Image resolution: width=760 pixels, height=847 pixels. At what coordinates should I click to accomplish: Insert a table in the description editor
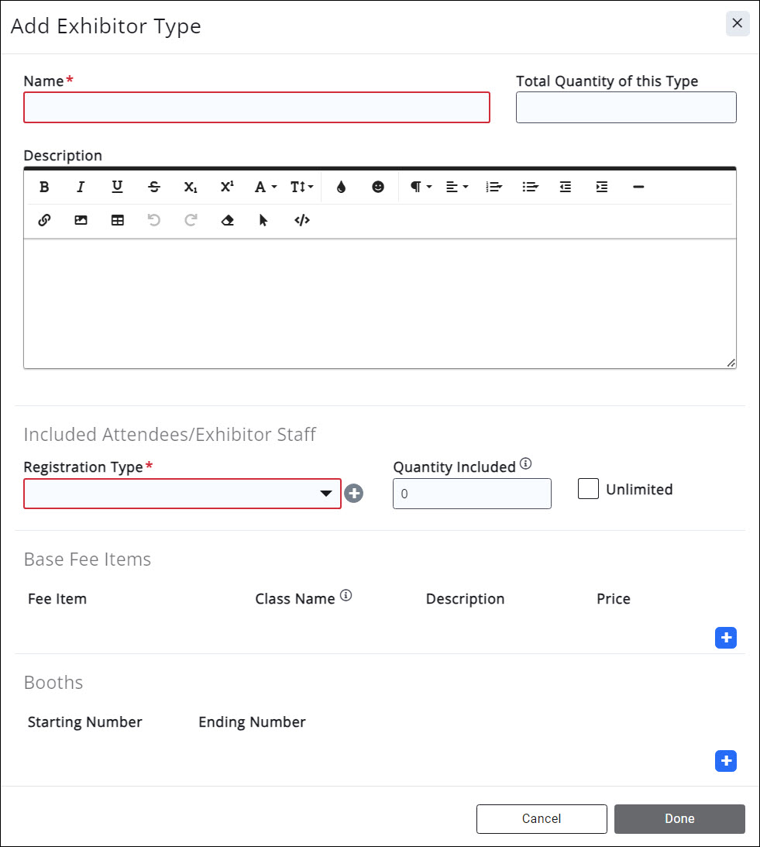click(x=117, y=220)
